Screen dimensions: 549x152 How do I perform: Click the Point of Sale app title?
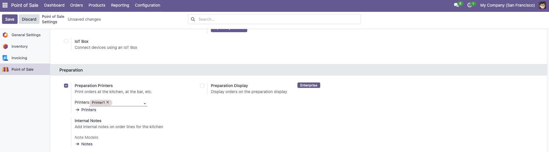25,5
